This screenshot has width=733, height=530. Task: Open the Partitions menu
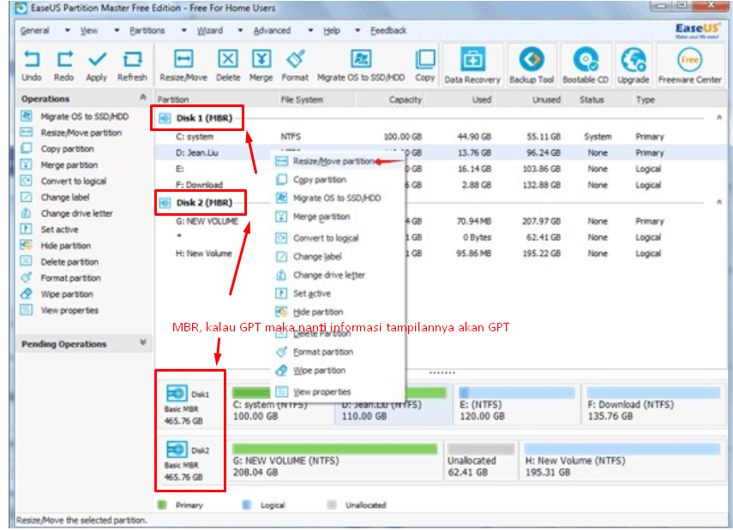147,30
